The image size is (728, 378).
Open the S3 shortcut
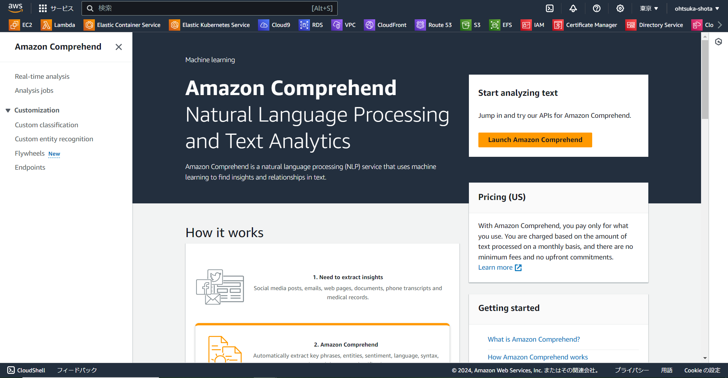click(x=471, y=25)
